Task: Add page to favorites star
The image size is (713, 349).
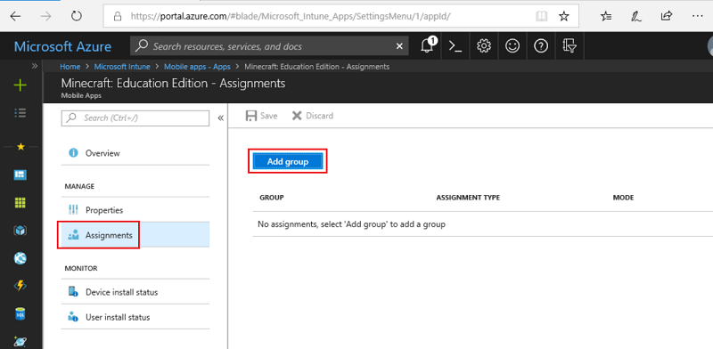Action: [x=564, y=17]
